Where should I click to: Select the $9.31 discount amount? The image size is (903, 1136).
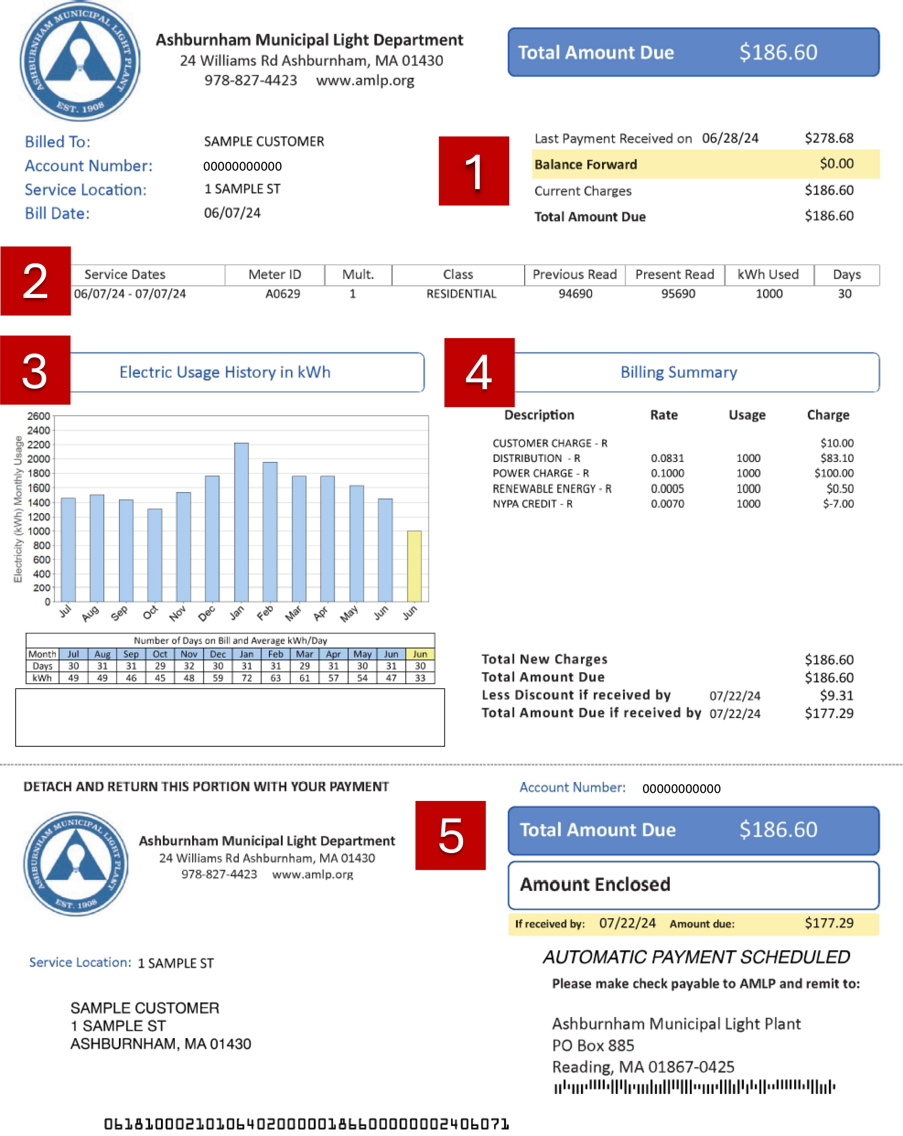tap(837, 696)
